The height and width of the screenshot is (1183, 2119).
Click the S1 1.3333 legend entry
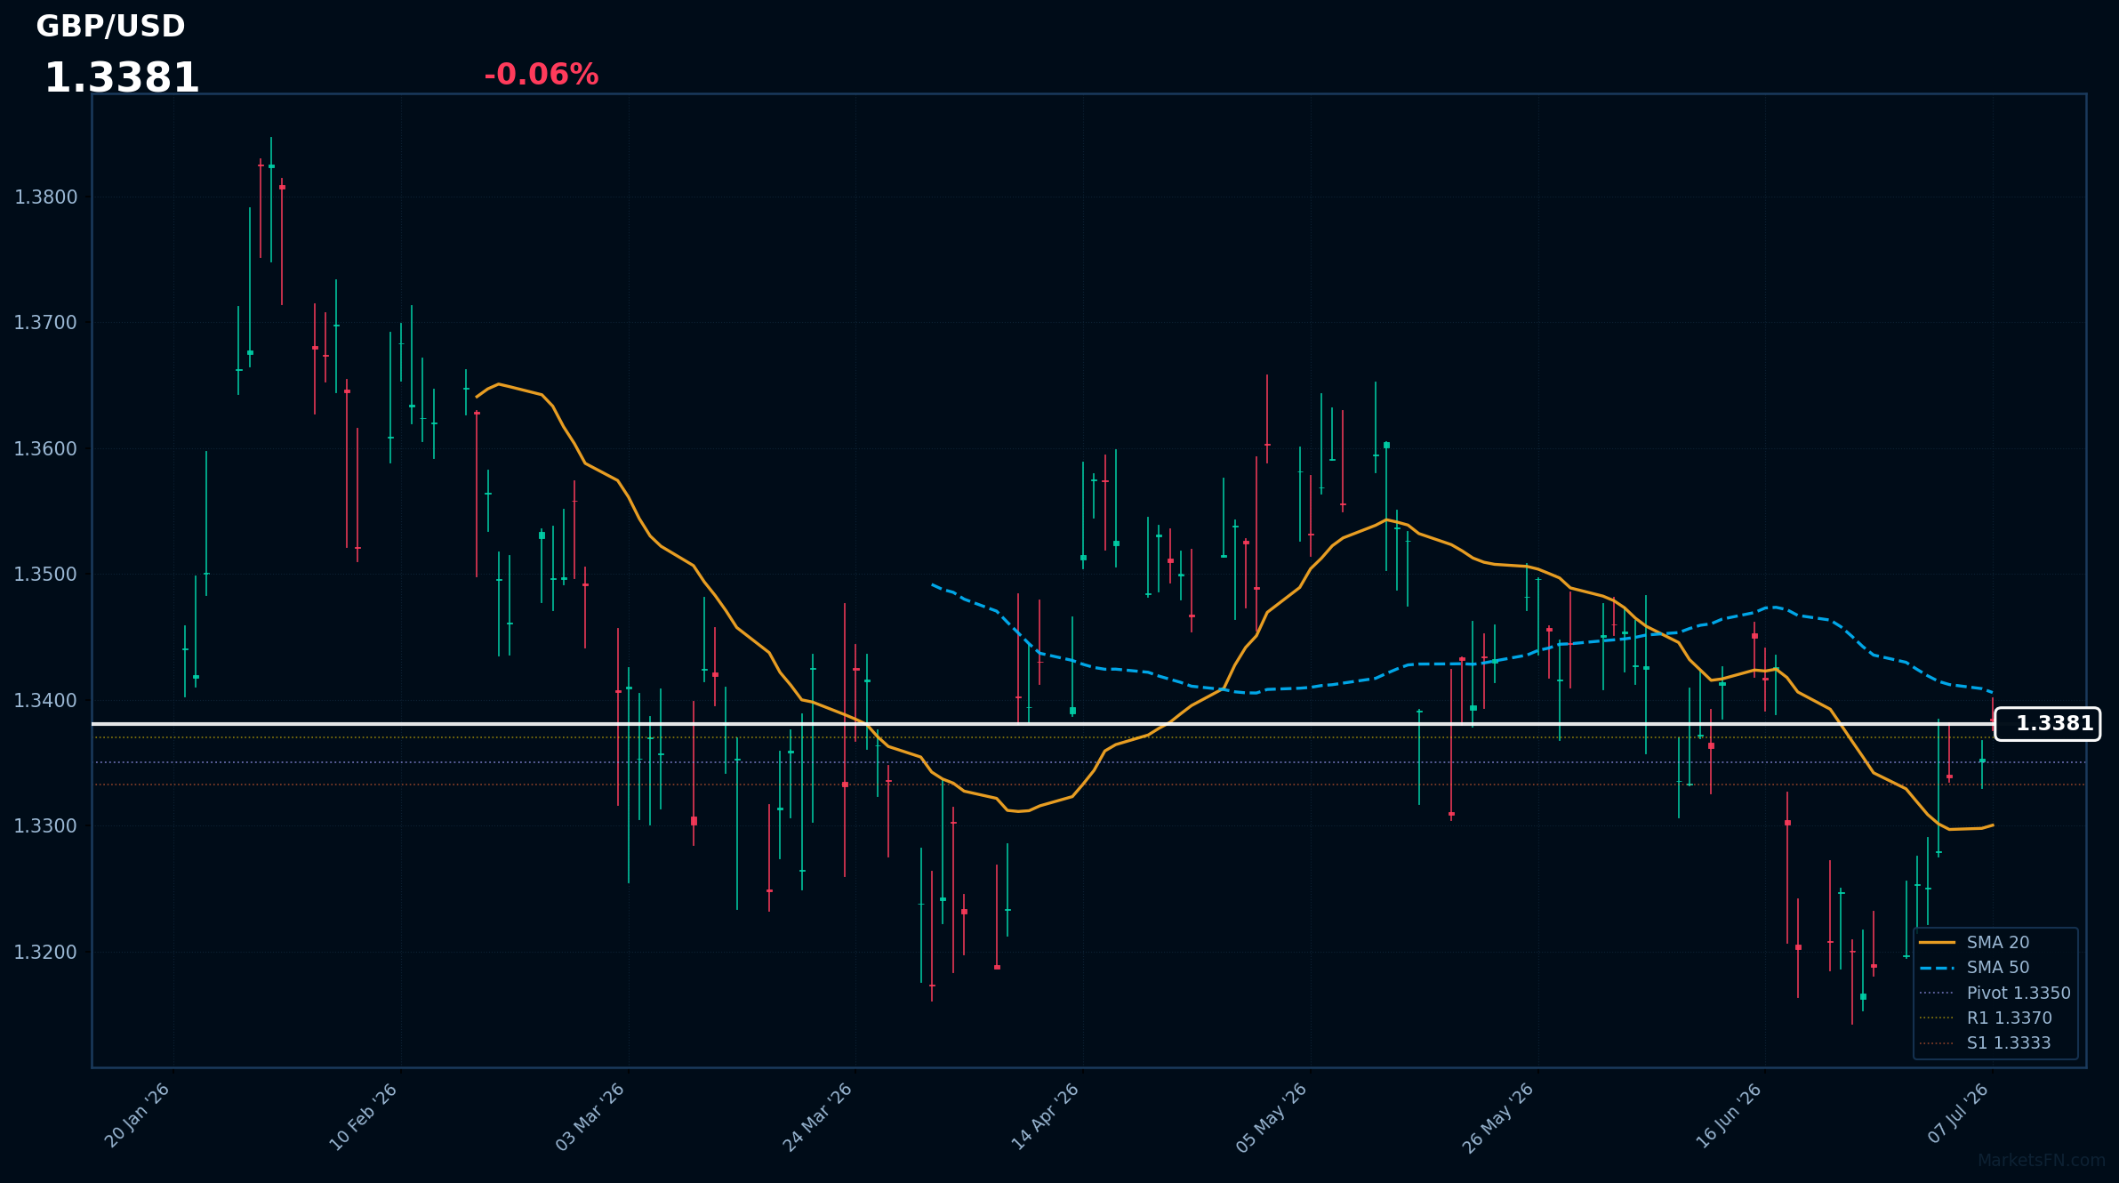click(x=1986, y=1042)
